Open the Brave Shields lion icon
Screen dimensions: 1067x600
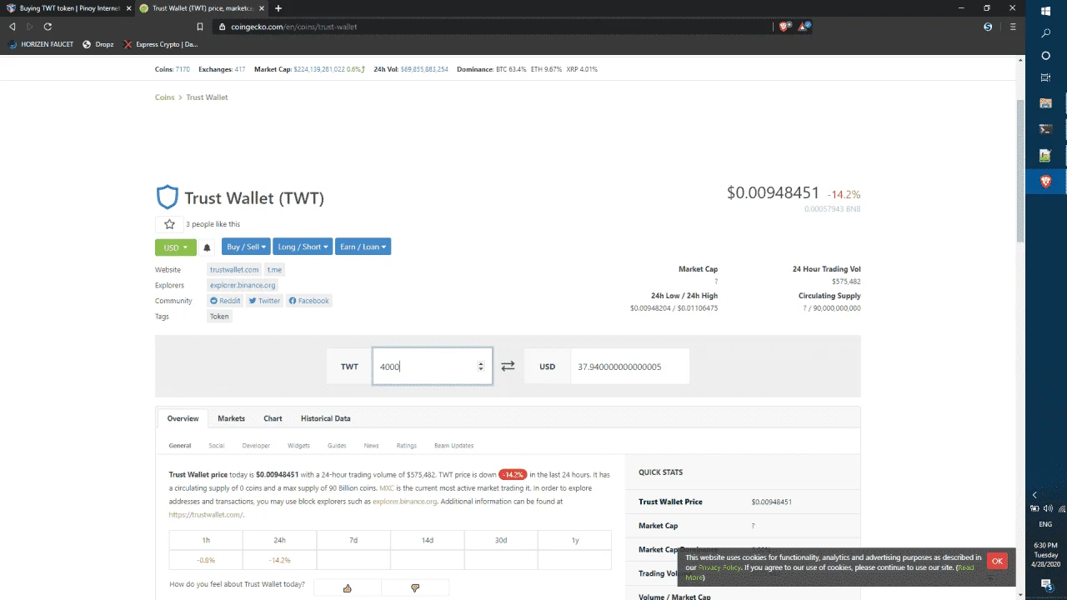click(784, 27)
